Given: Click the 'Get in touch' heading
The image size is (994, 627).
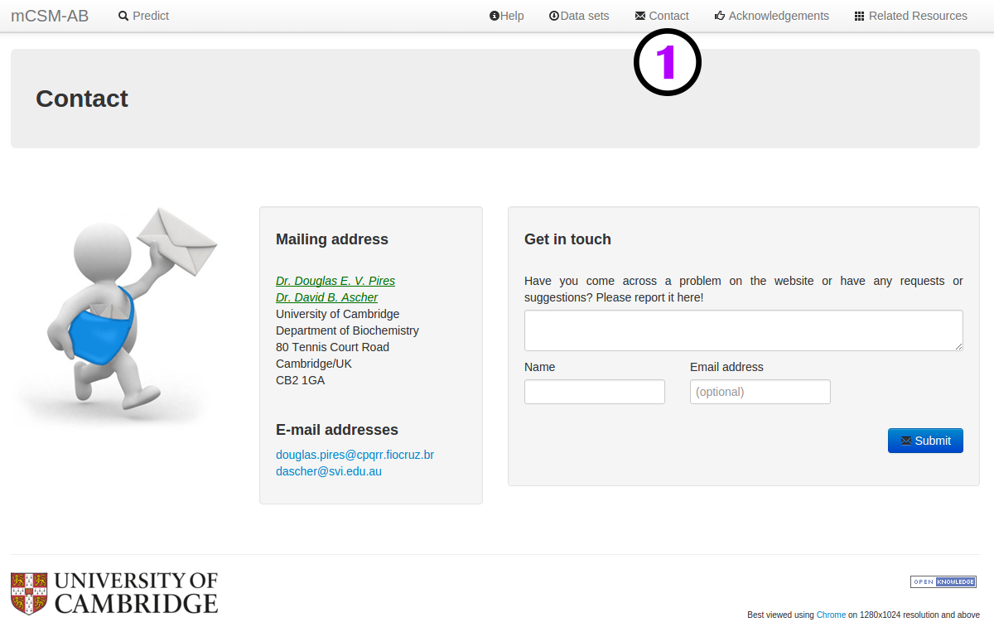Looking at the screenshot, I should pyautogui.click(x=567, y=239).
